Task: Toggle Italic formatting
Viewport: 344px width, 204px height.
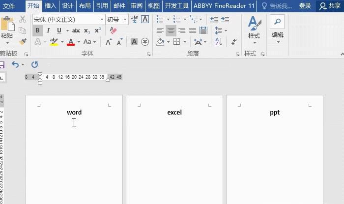Action: [x=48, y=30]
